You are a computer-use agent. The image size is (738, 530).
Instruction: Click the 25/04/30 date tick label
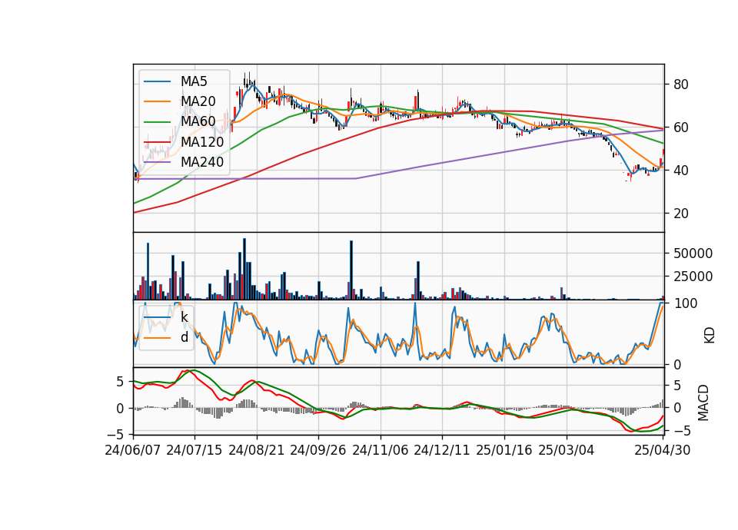click(663, 450)
